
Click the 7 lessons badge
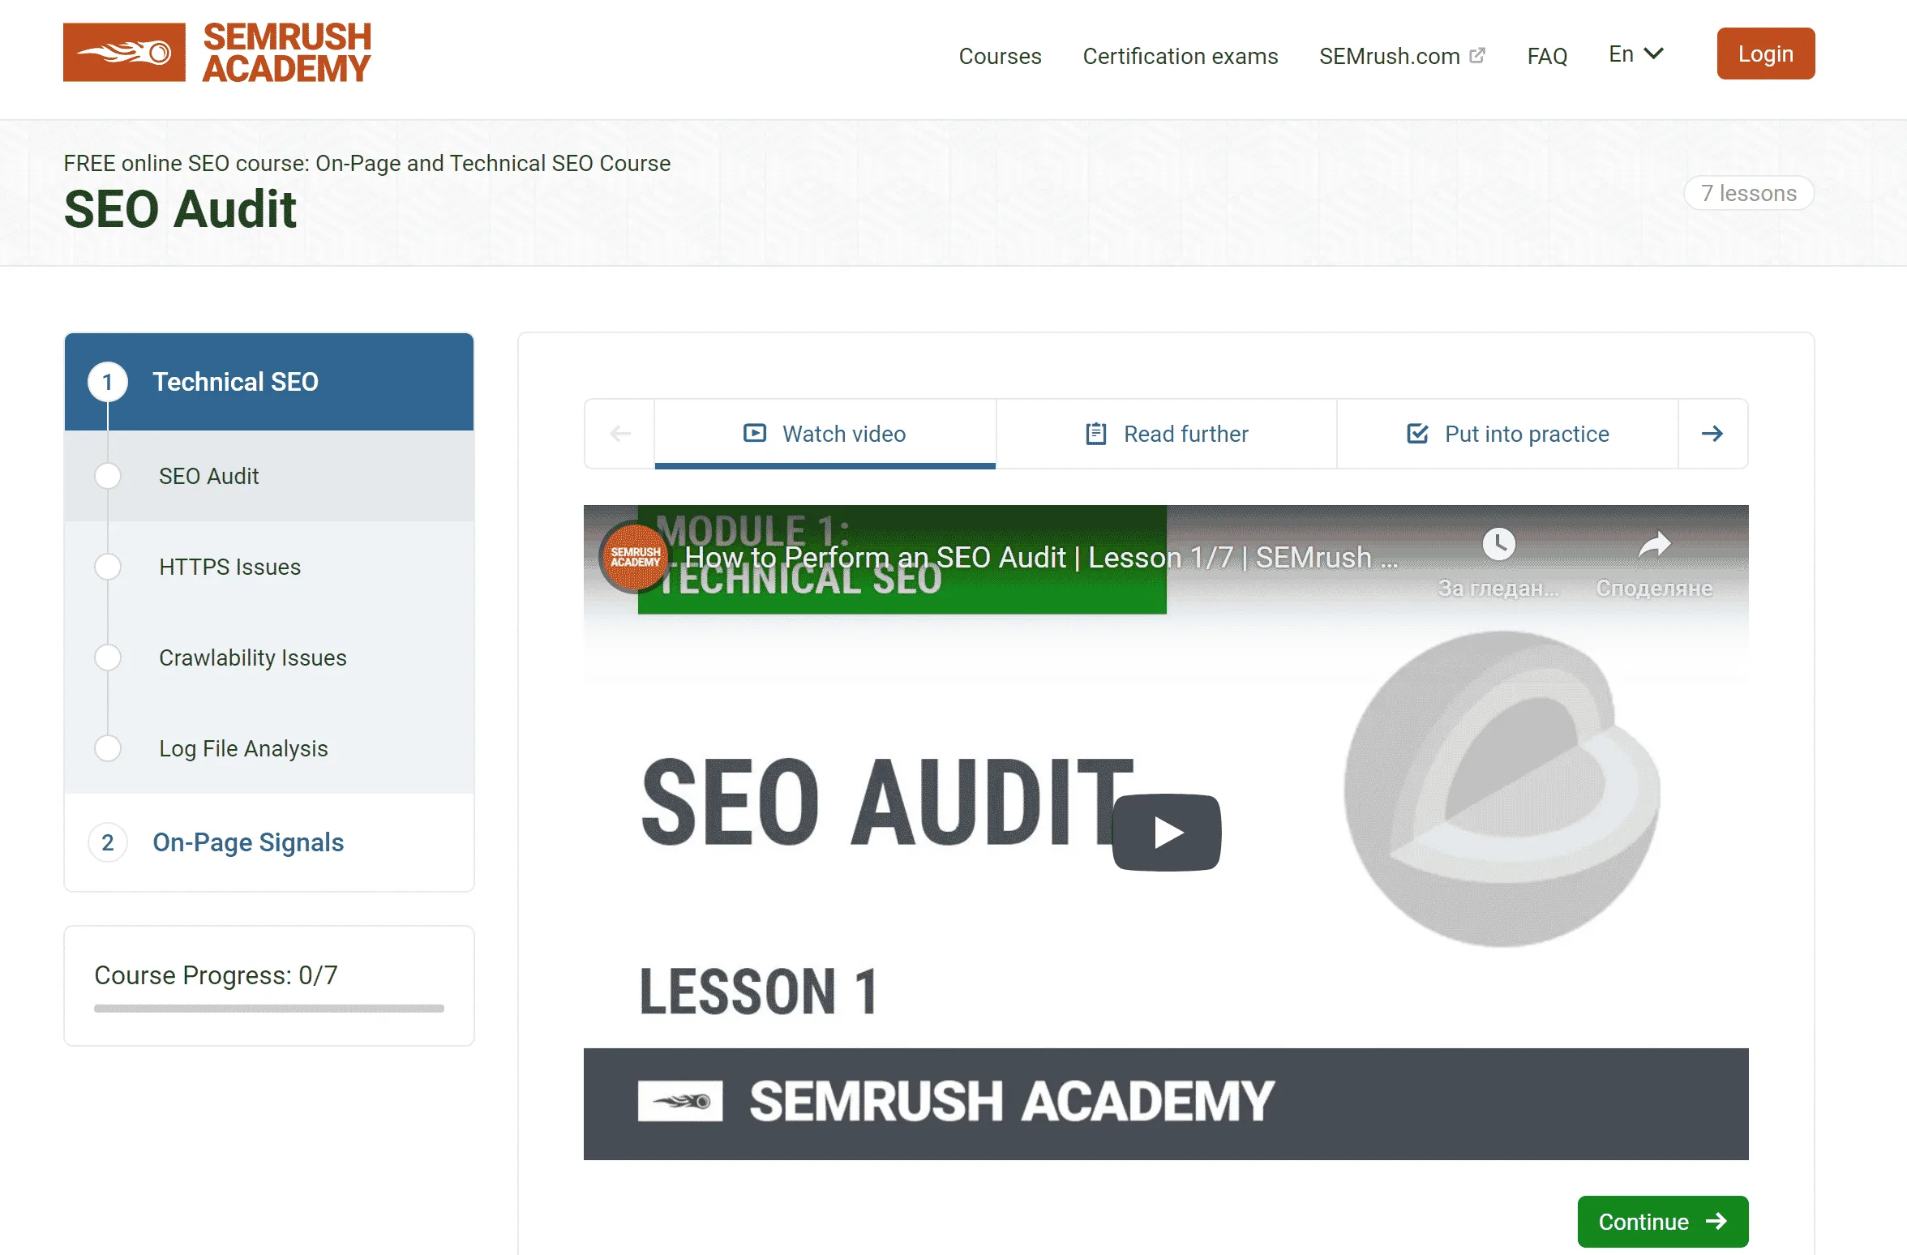click(1748, 193)
